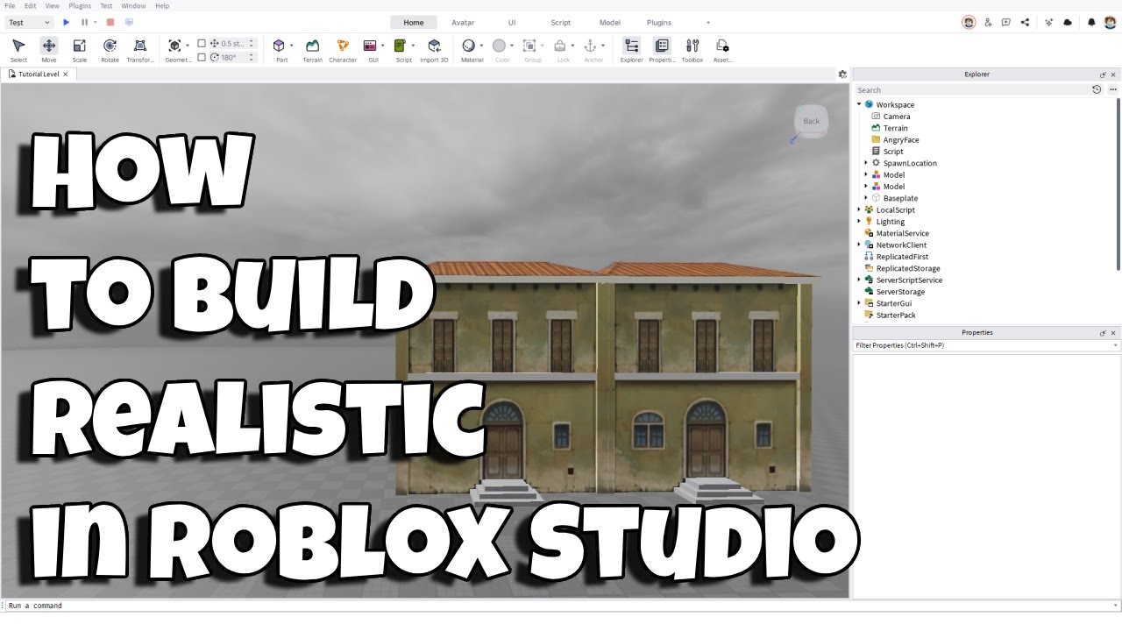Open Explorer more options (three dots)
The image size is (1122, 631).
point(1113,89)
